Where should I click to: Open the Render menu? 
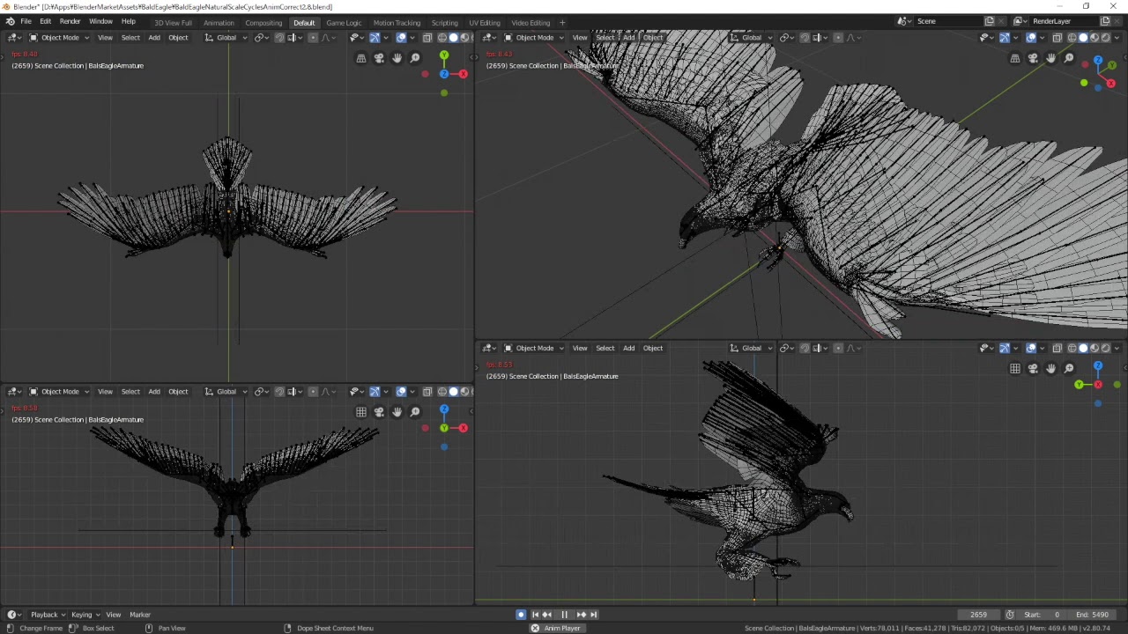70,21
